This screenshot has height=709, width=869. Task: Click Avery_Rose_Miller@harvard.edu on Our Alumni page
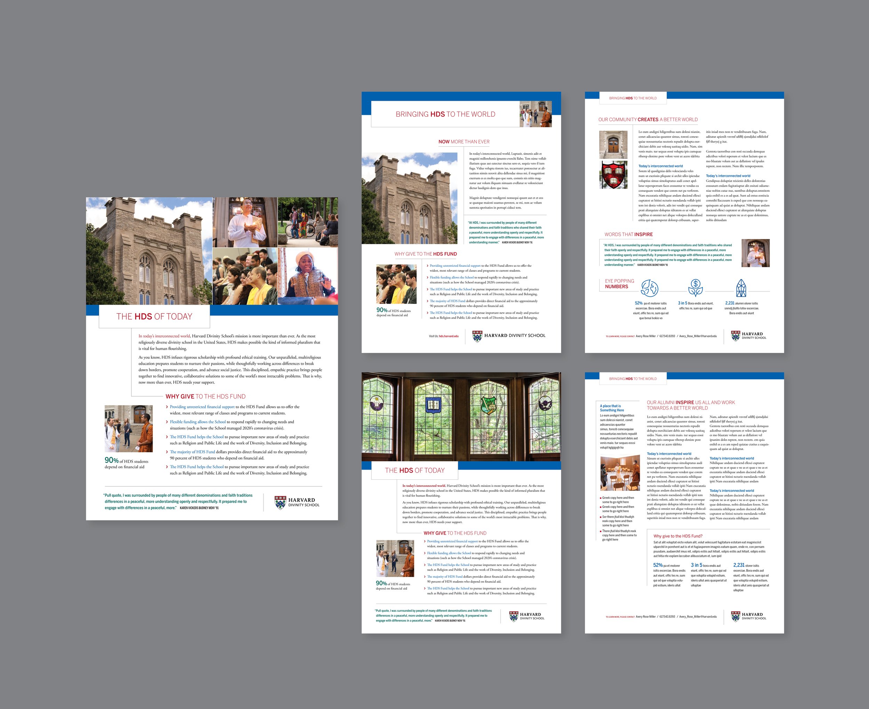pos(698,617)
